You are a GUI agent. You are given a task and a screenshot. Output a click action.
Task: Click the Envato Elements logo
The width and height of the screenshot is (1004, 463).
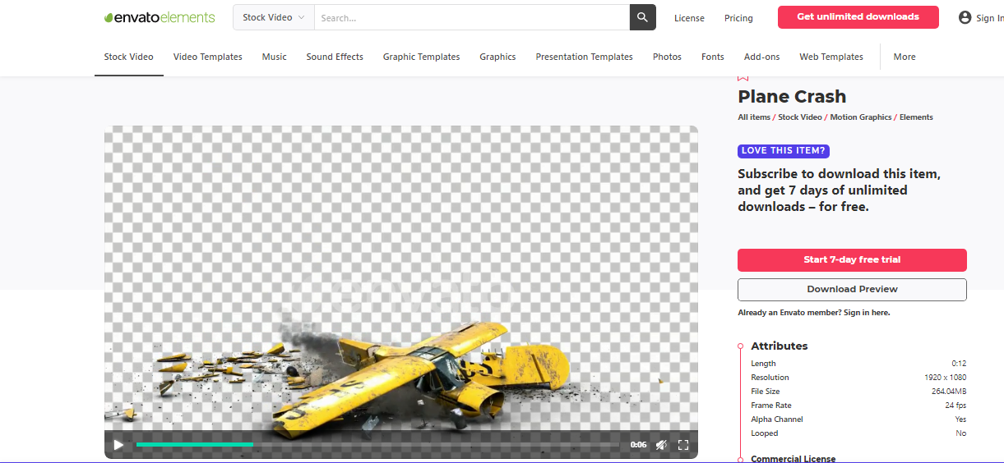tap(160, 17)
